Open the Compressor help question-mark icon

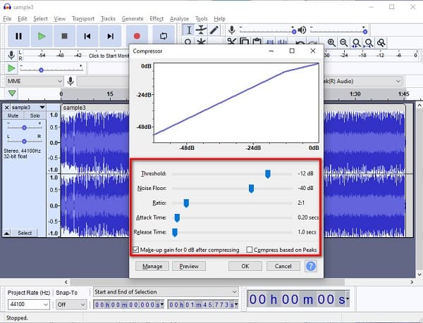(x=310, y=266)
